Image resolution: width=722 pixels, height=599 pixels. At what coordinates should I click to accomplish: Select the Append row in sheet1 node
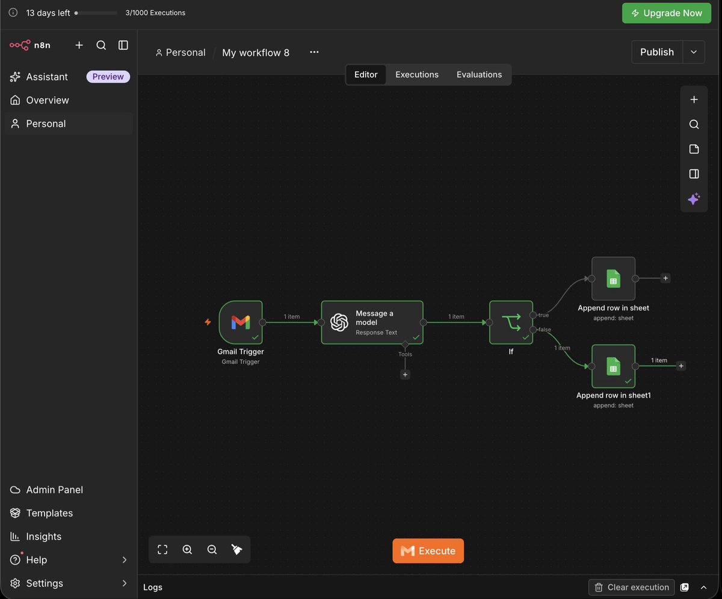coord(613,366)
